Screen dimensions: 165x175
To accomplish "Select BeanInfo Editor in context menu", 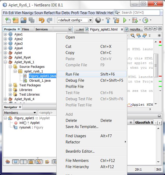I will (x=92, y=151).
